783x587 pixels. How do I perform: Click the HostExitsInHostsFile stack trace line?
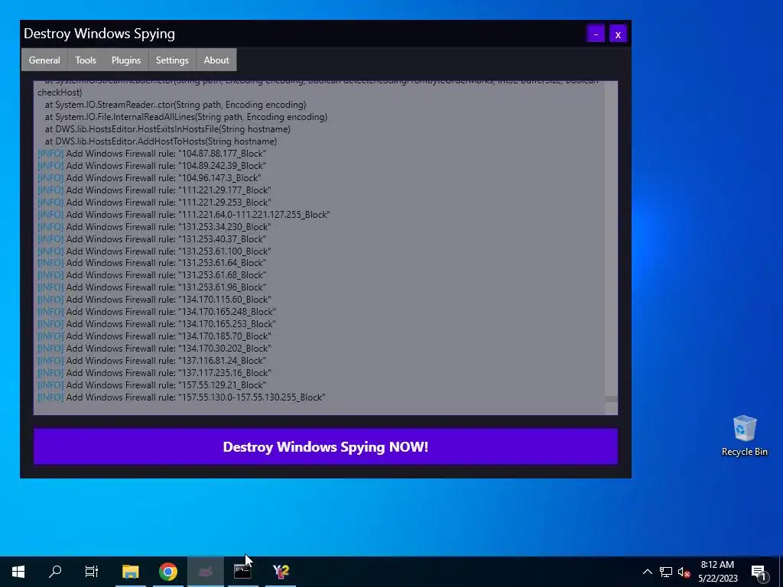click(x=167, y=129)
